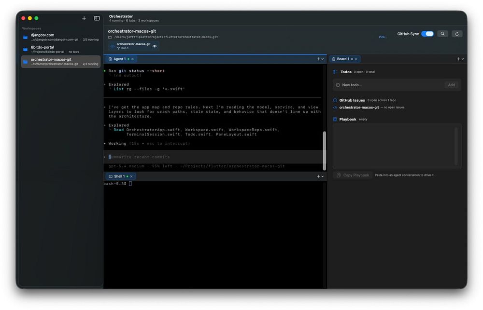Screen dimensions: 483x310
Task: Select the 8bitdo-portal workspace
Action: pyautogui.click(x=61, y=49)
